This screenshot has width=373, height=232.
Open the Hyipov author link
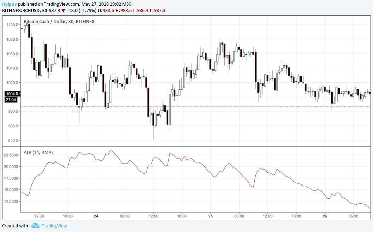tap(10, 4)
